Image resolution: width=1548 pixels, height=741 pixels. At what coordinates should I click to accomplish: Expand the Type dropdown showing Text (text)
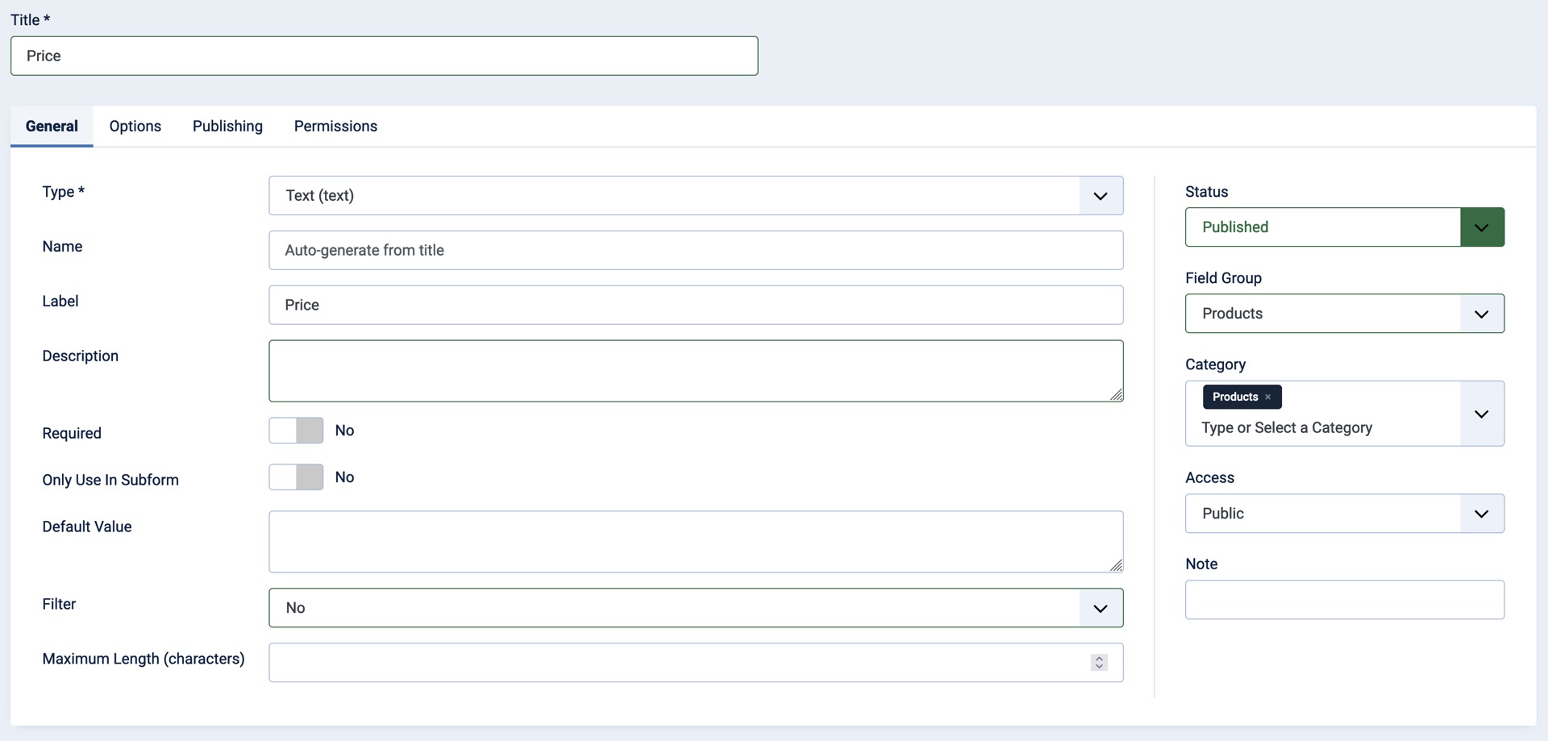696,195
